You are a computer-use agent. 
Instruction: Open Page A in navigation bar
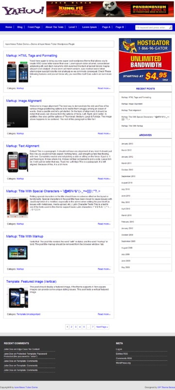coord(106,27)
